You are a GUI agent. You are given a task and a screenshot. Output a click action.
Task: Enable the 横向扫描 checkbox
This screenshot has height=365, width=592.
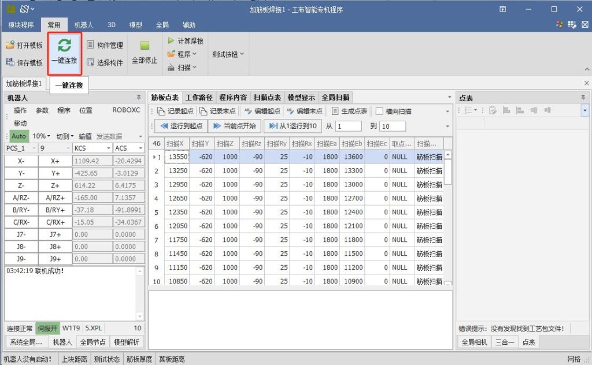click(379, 111)
